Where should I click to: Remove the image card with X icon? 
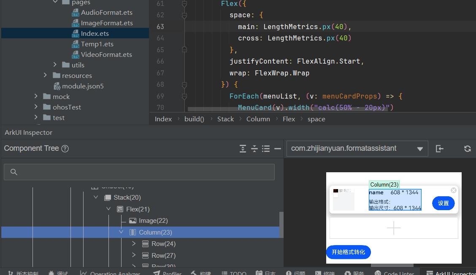tap(454, 190)
